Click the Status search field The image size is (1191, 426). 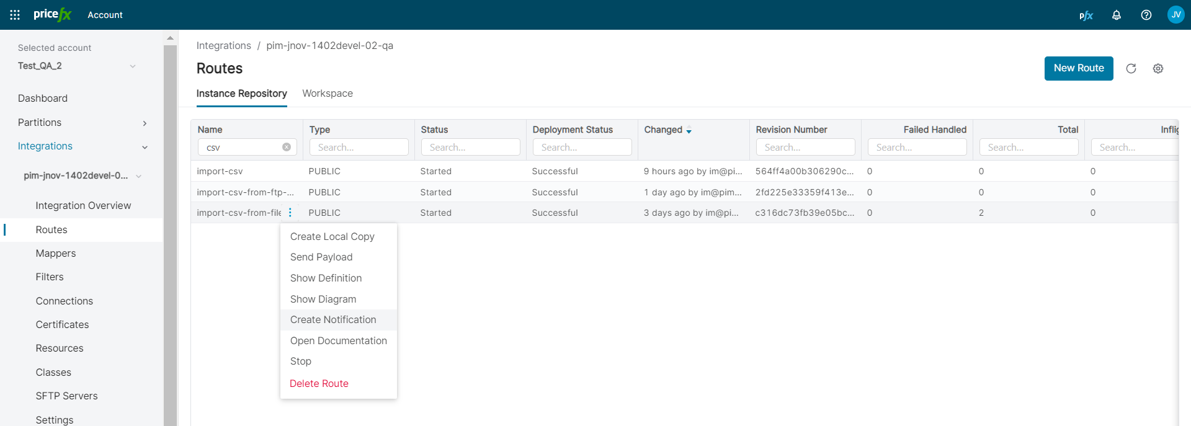pos(470,148)
